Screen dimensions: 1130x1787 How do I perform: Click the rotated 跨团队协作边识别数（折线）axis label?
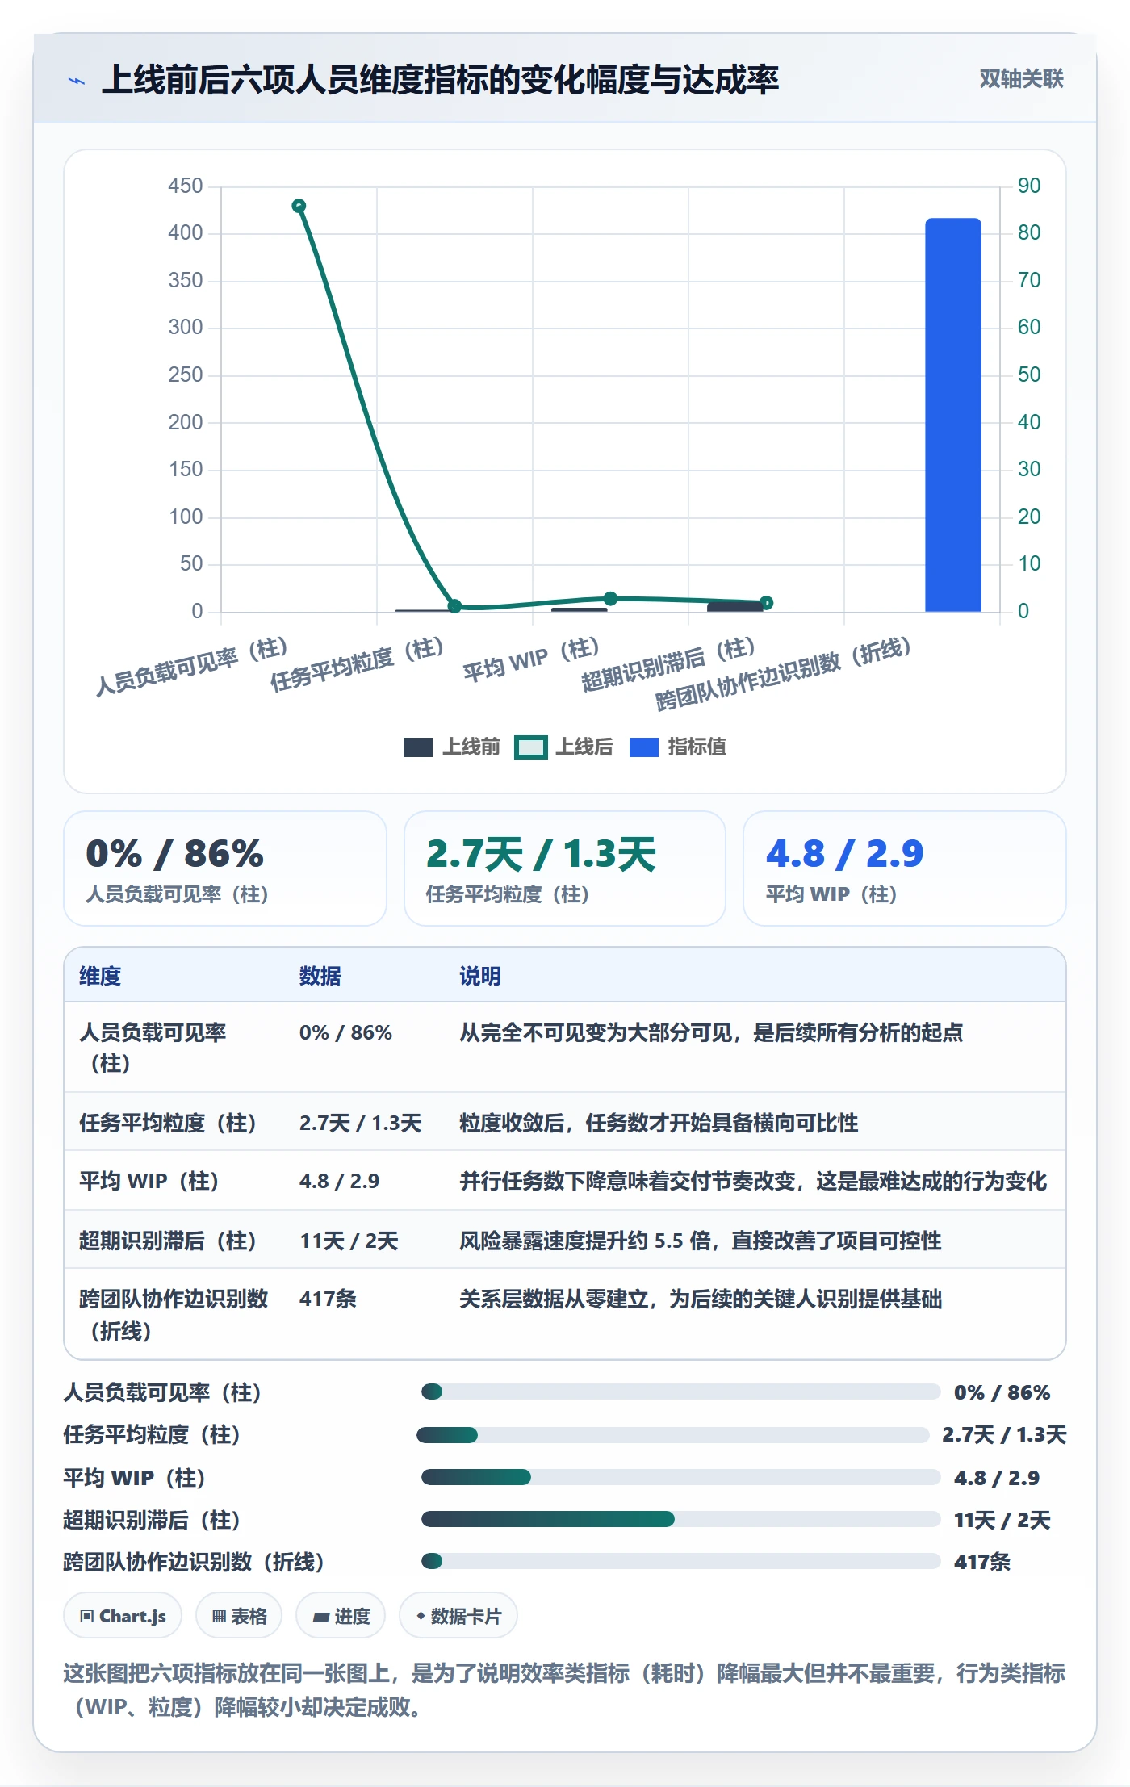pyautogui.click(x=783, y=673)
